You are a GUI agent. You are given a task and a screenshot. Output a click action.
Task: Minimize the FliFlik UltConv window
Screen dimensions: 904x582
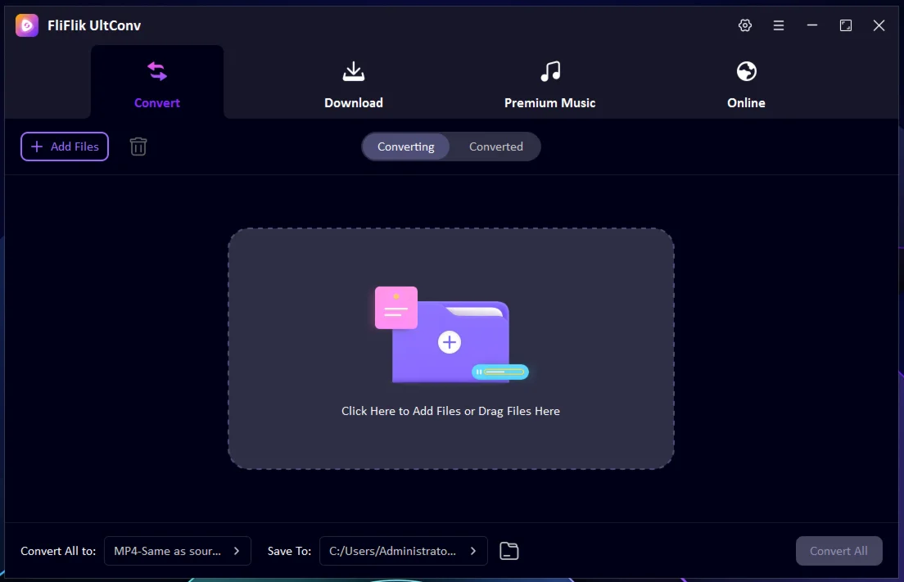tap(811, 25)
